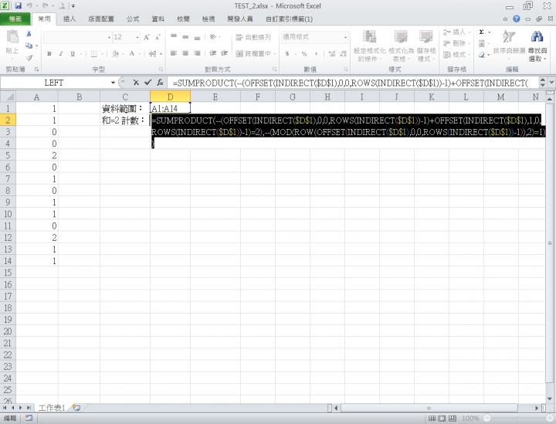Image resolution: width=556 pixels, height=424 pixels.
Task: Click the zoom slider on status bar
Action: click(x=517, y=419)
